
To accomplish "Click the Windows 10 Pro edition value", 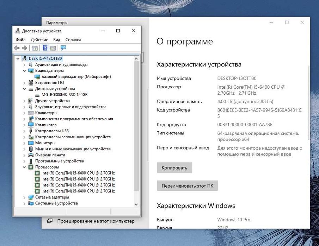I will tap(234, 220).
